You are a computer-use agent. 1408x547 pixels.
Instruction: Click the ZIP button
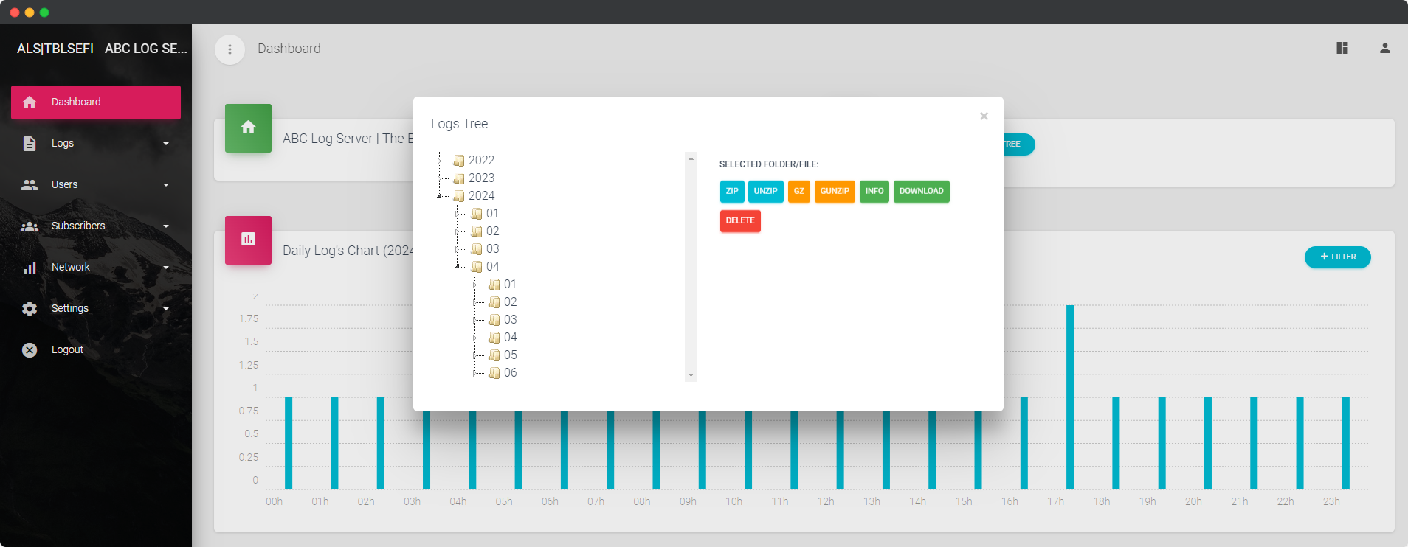coord(732,192)
